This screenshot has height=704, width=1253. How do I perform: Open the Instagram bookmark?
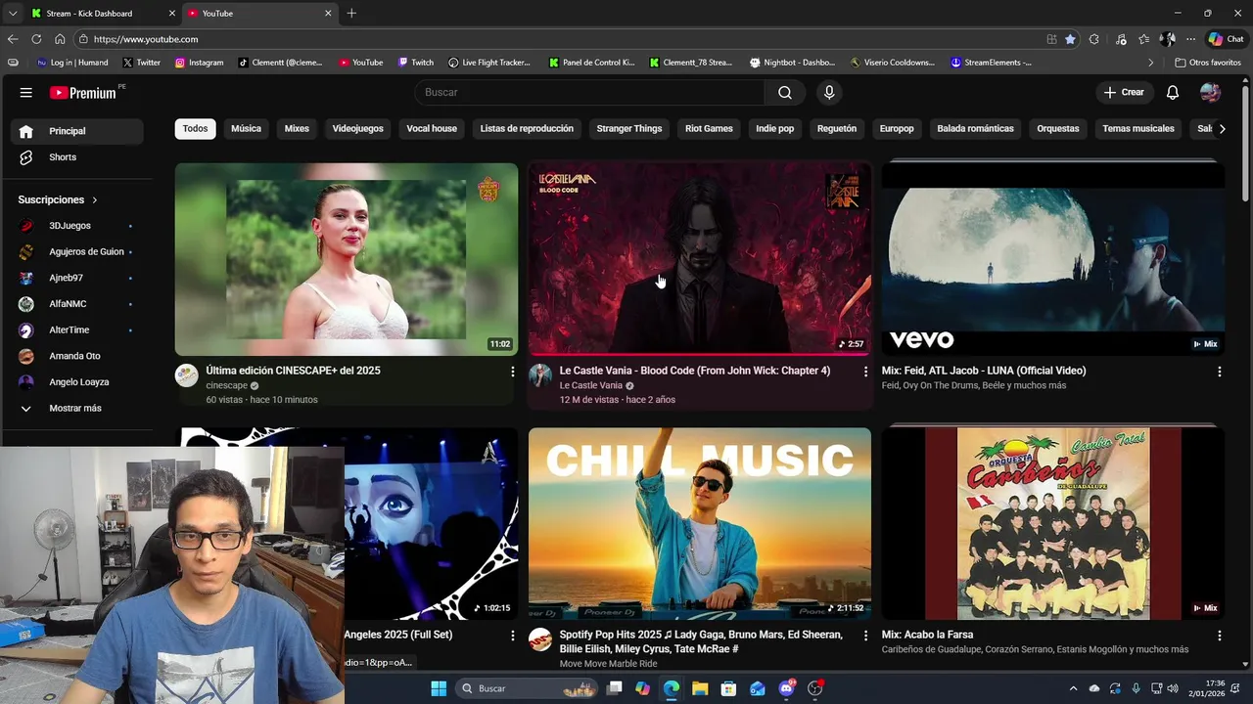[x=200, y=63]
